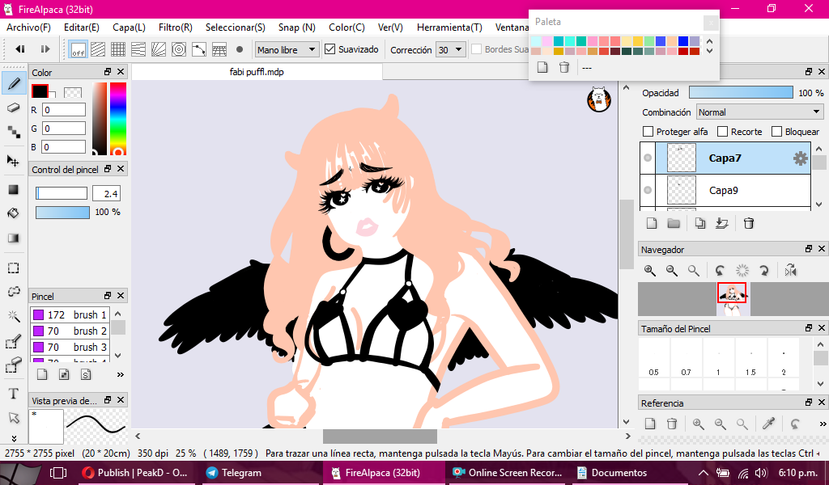Screen dimensions: 829x485
Task: Click the redo arrow in toolbar
Action: click(x=45, y=49)
